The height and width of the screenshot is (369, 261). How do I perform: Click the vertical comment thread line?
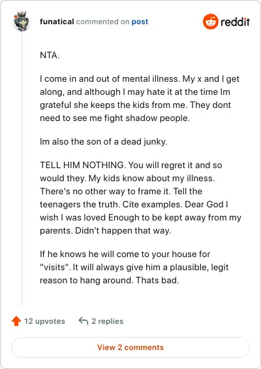click(x=22, y=168)
